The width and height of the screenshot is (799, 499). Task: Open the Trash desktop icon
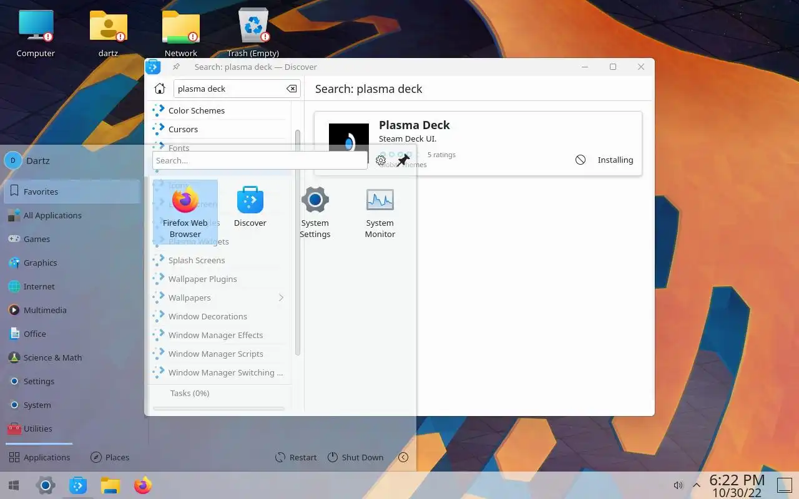(253, 33)
